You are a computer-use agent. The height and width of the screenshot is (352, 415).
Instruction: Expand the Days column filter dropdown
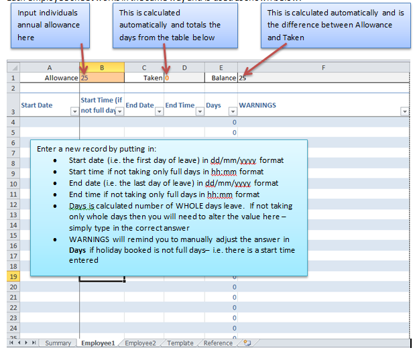point(233,111)
